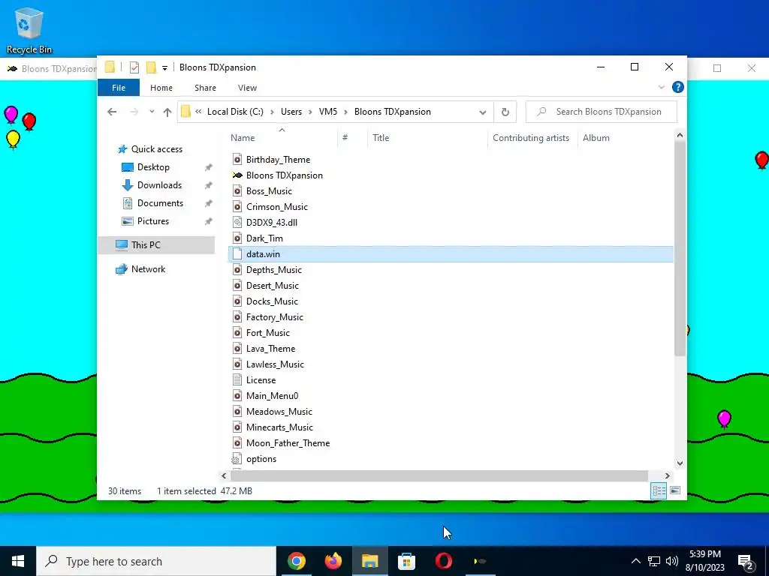The height and width of the screenshot is (576, 769).
Task: Open Google Chrome from the taskbar
Action: [x=296, y=561]
